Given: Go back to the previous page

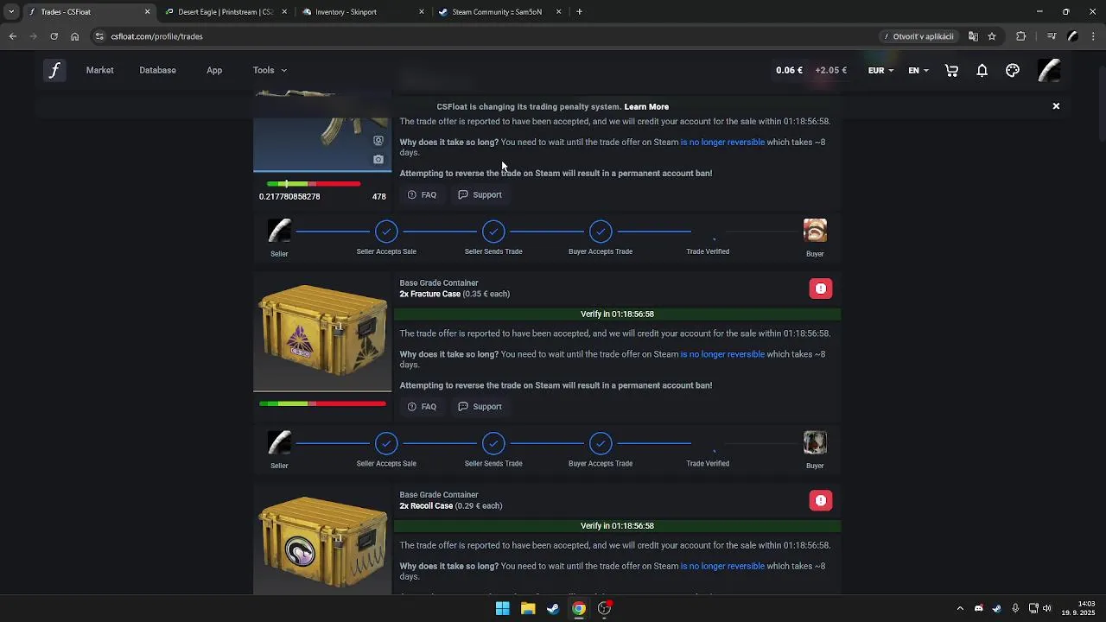Looking at the screenshot, I should [13, 36].
